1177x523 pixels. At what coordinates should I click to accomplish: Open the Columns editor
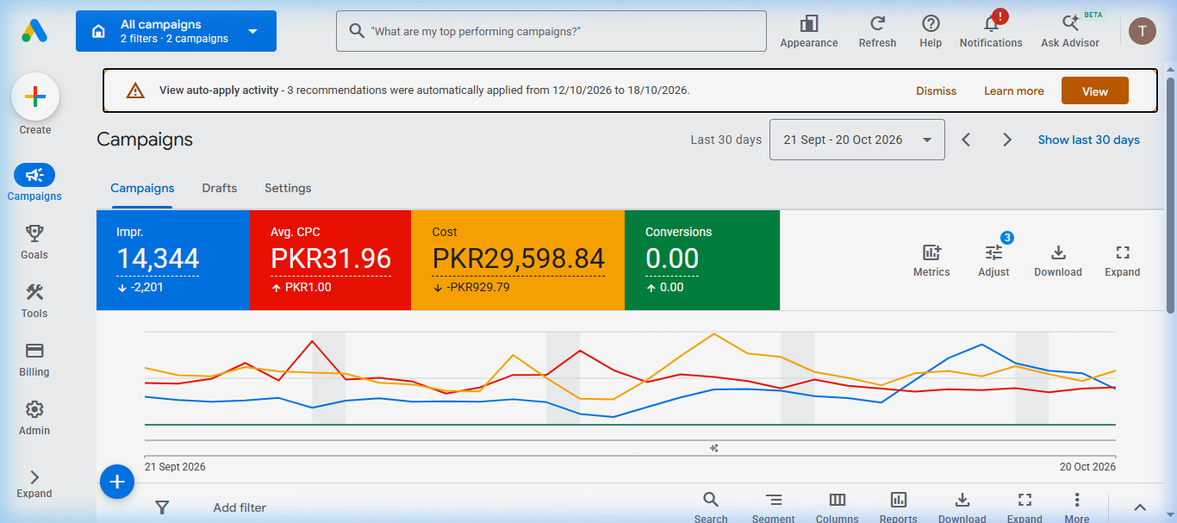[x=838, y=507]
